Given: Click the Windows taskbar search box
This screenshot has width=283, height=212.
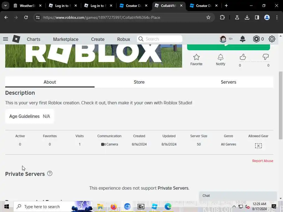Looking at the screenshot, I should [53, 206].
